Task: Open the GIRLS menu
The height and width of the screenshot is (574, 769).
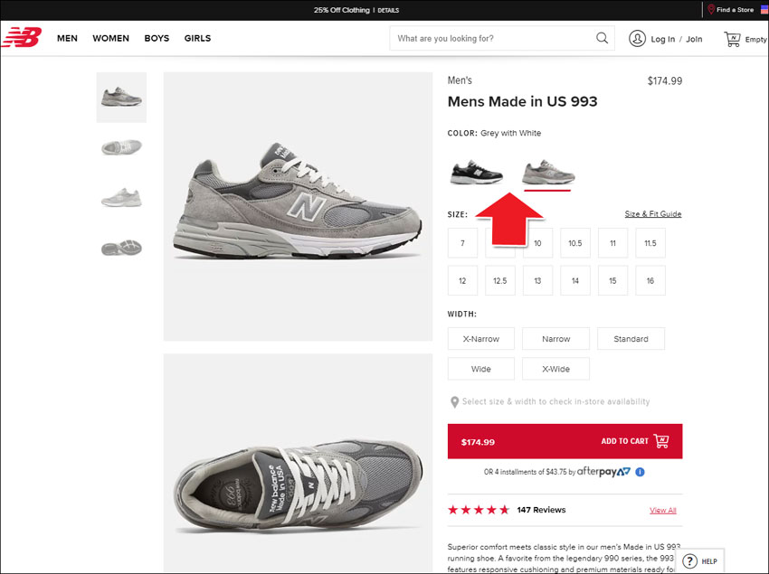Action: tap(197, 38)
